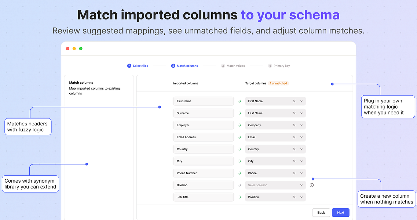
Task: Open the Last Name target column dropdown
Action: click(301, 113)
